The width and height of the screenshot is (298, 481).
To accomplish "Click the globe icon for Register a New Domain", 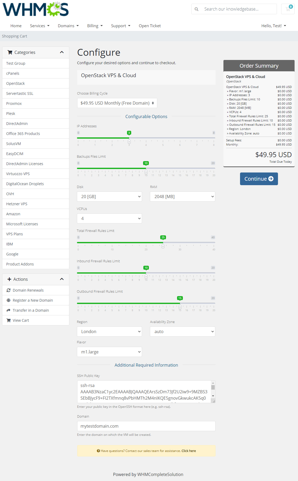I will (9, 300).
